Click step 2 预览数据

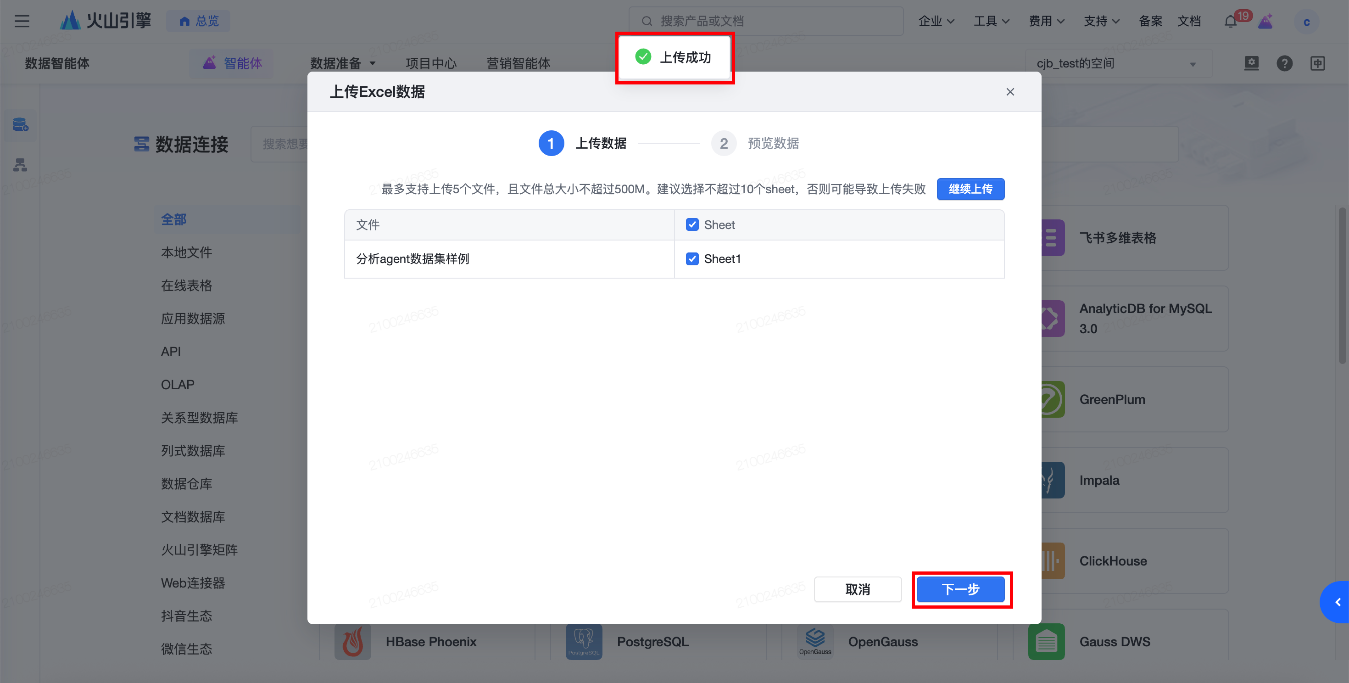(755, 144)
